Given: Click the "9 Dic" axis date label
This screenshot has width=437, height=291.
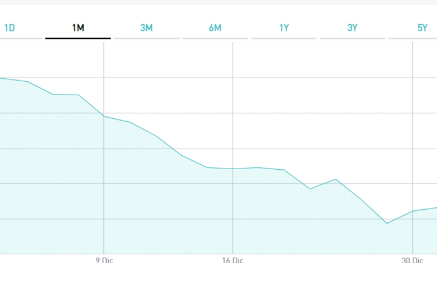Looking at the screenshot, I should 106,261.
